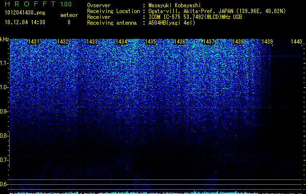
Task: Click the kHz axis unit label
Action: tap(4, 39)
